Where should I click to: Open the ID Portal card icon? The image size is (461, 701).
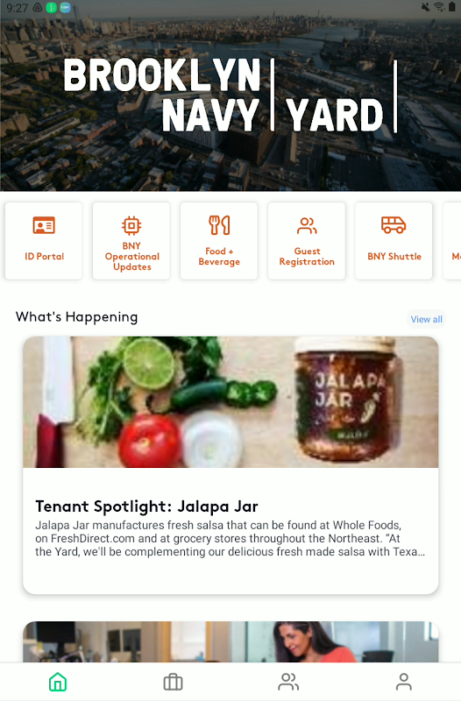44,225
